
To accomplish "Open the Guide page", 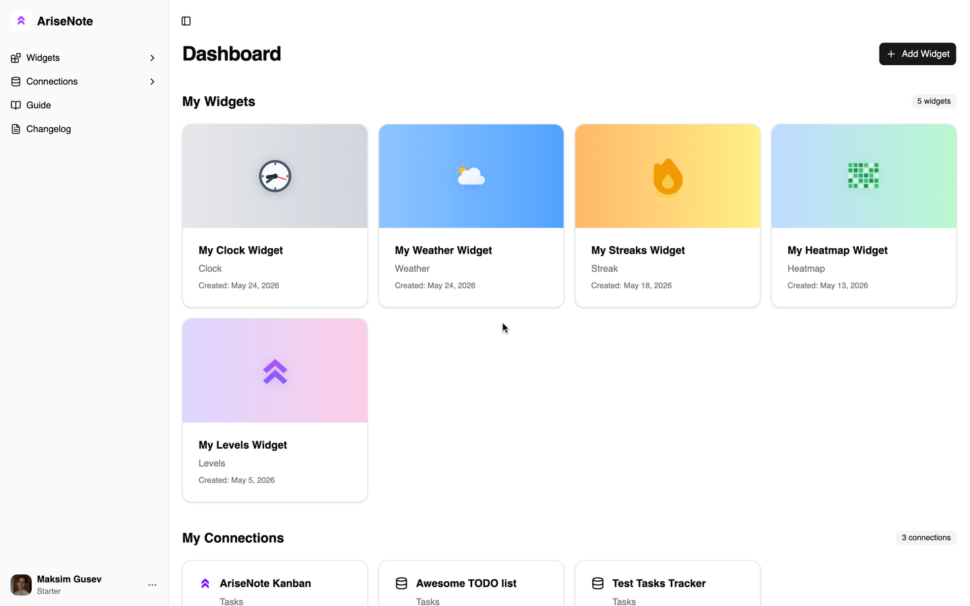I will (84, 105).
